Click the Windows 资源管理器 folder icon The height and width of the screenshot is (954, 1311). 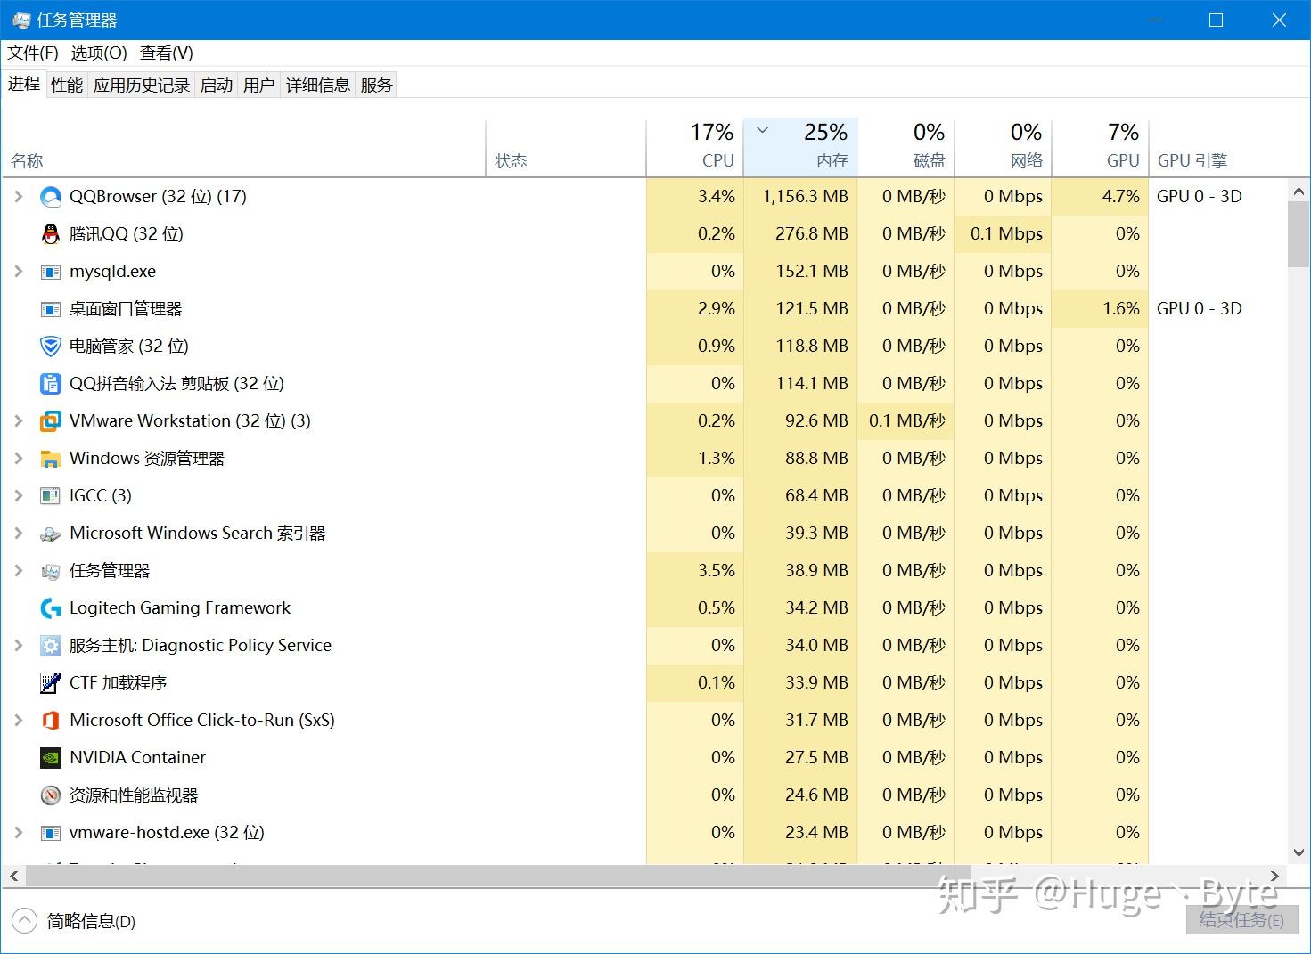tap(51, 459)
